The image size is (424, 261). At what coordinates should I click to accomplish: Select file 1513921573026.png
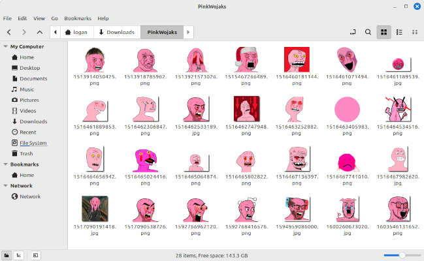pos(196,66)
